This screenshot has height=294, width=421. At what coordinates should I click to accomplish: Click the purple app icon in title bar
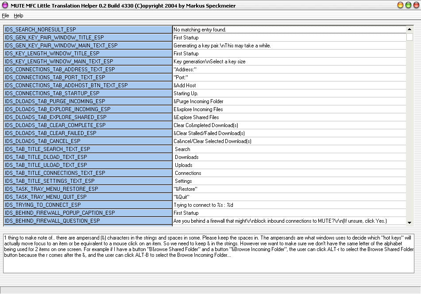[5, 5]
